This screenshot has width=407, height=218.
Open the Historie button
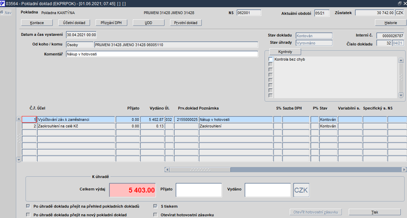click(391, 23)
